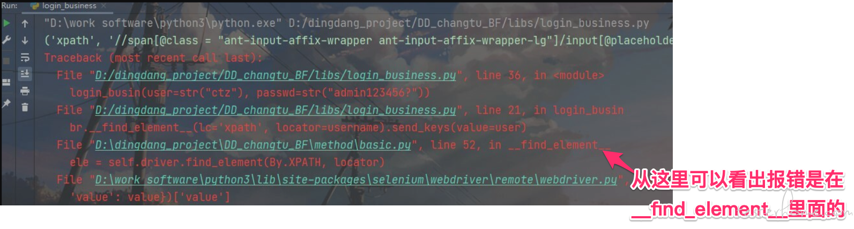Click the Traceback most recent call line
The height and width of the screenshot is (229, 854).
coord(153,58)
